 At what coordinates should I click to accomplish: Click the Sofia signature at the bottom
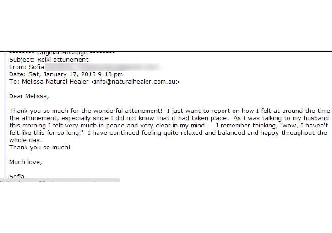coord(17,176)
